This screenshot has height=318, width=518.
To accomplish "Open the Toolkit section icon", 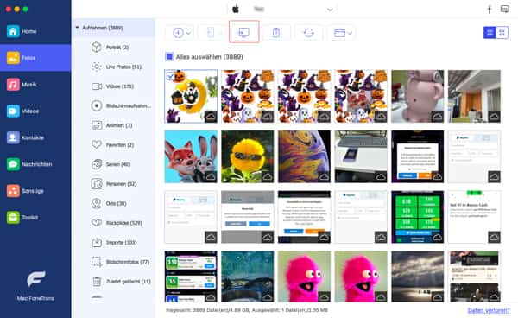I will click(x=13, y=217).
